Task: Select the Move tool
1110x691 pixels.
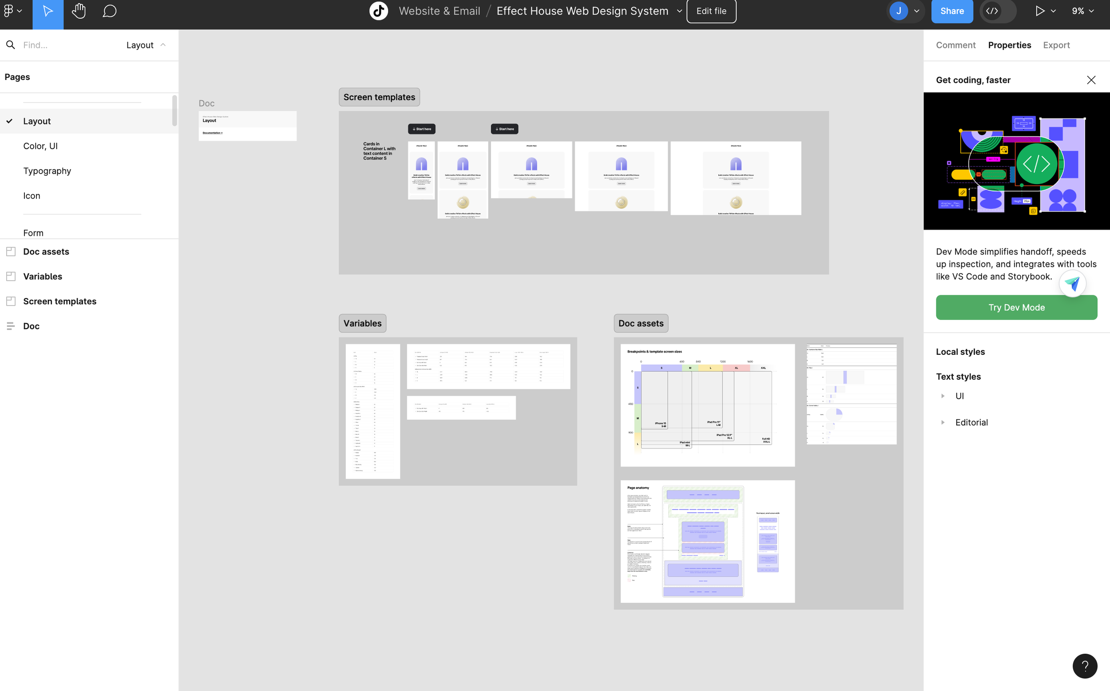Action: pos(48,11)
